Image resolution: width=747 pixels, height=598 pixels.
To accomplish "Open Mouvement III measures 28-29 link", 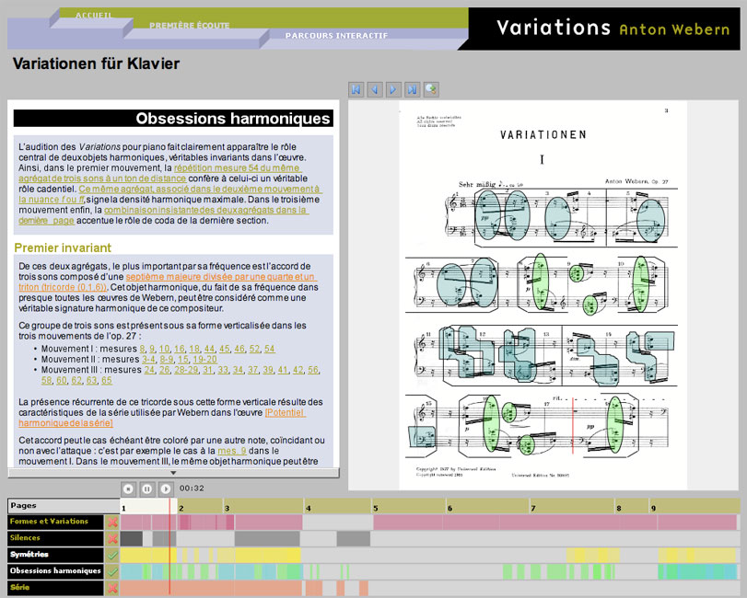I will pos(186,370).
